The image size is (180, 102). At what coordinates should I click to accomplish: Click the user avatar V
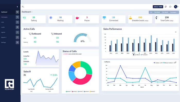click(176, 7)
